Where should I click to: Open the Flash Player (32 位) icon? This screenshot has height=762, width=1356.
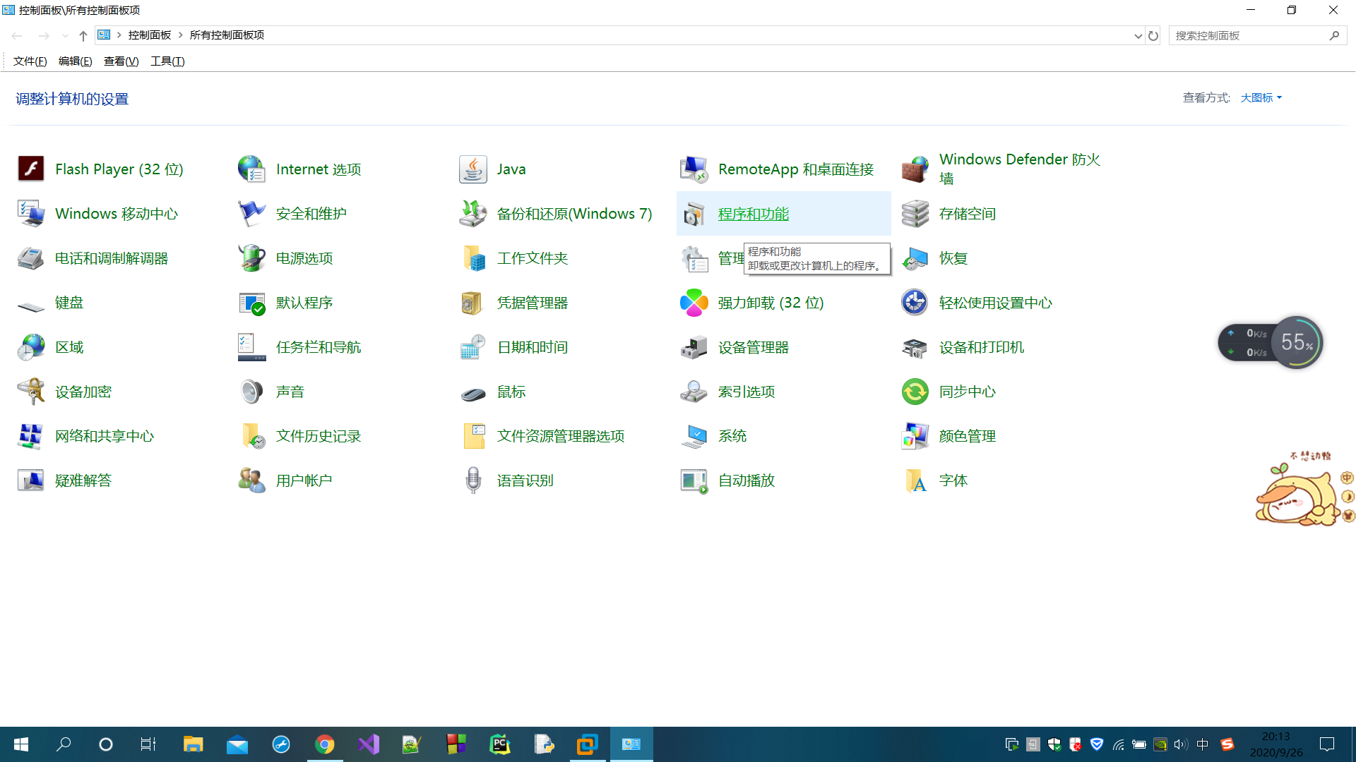(x=31, y=169)
